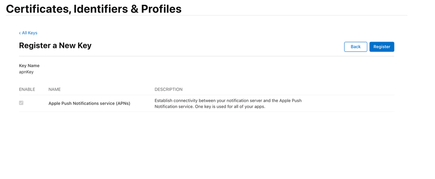The width and height of the screenshot is (435, 179).
Task: Click the back chevron beside All Keys
Action: pyautogui.click(x=20, y=33)
